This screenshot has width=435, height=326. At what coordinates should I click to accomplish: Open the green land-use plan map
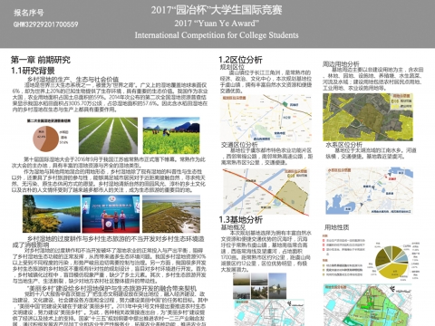pos(367,305)
